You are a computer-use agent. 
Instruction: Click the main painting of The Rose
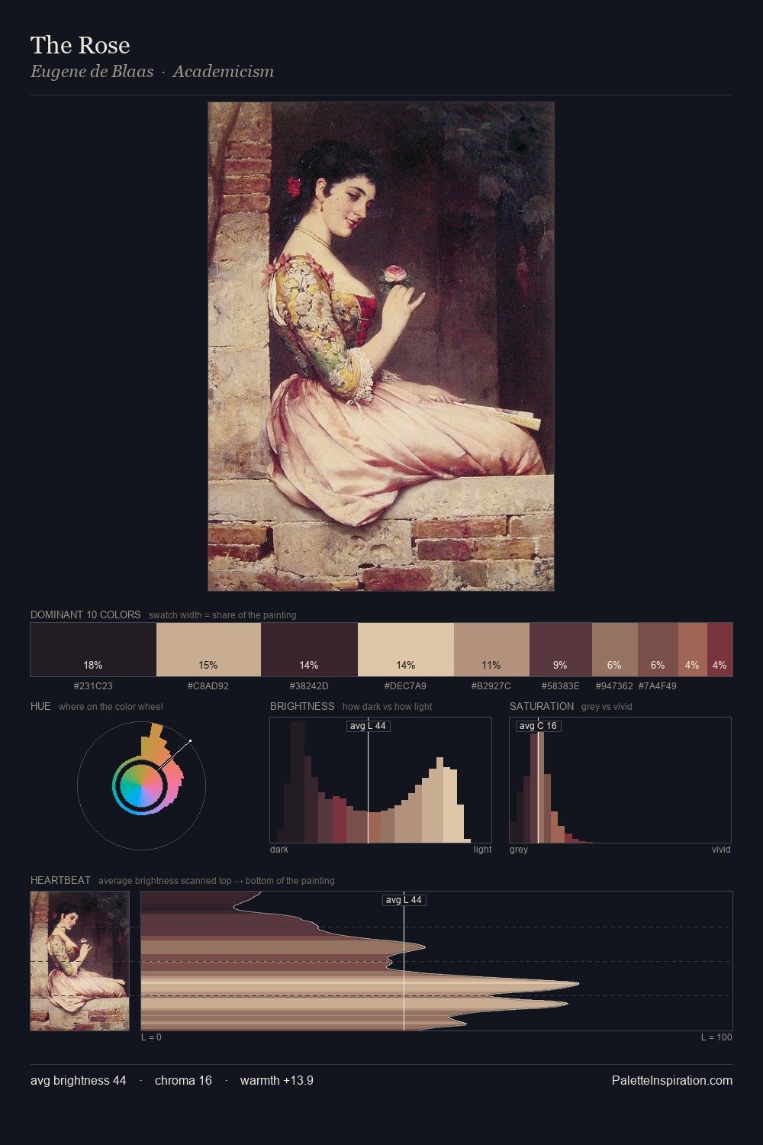point(381,346)
